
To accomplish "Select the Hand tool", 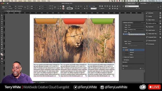I will [2, 48].
